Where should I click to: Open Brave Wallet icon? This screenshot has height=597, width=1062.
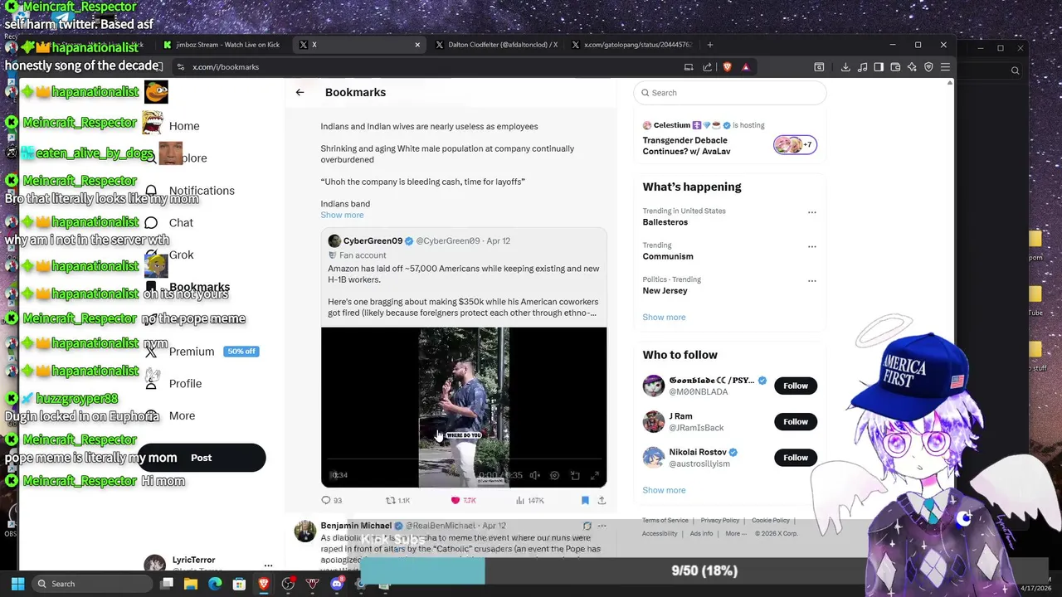895,67
